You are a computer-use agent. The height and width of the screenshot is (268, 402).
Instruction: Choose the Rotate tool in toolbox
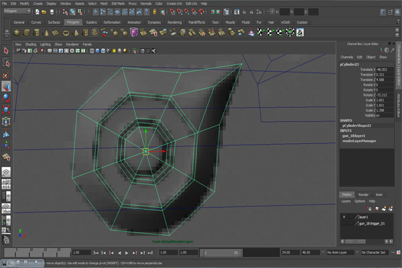[6, 98]
